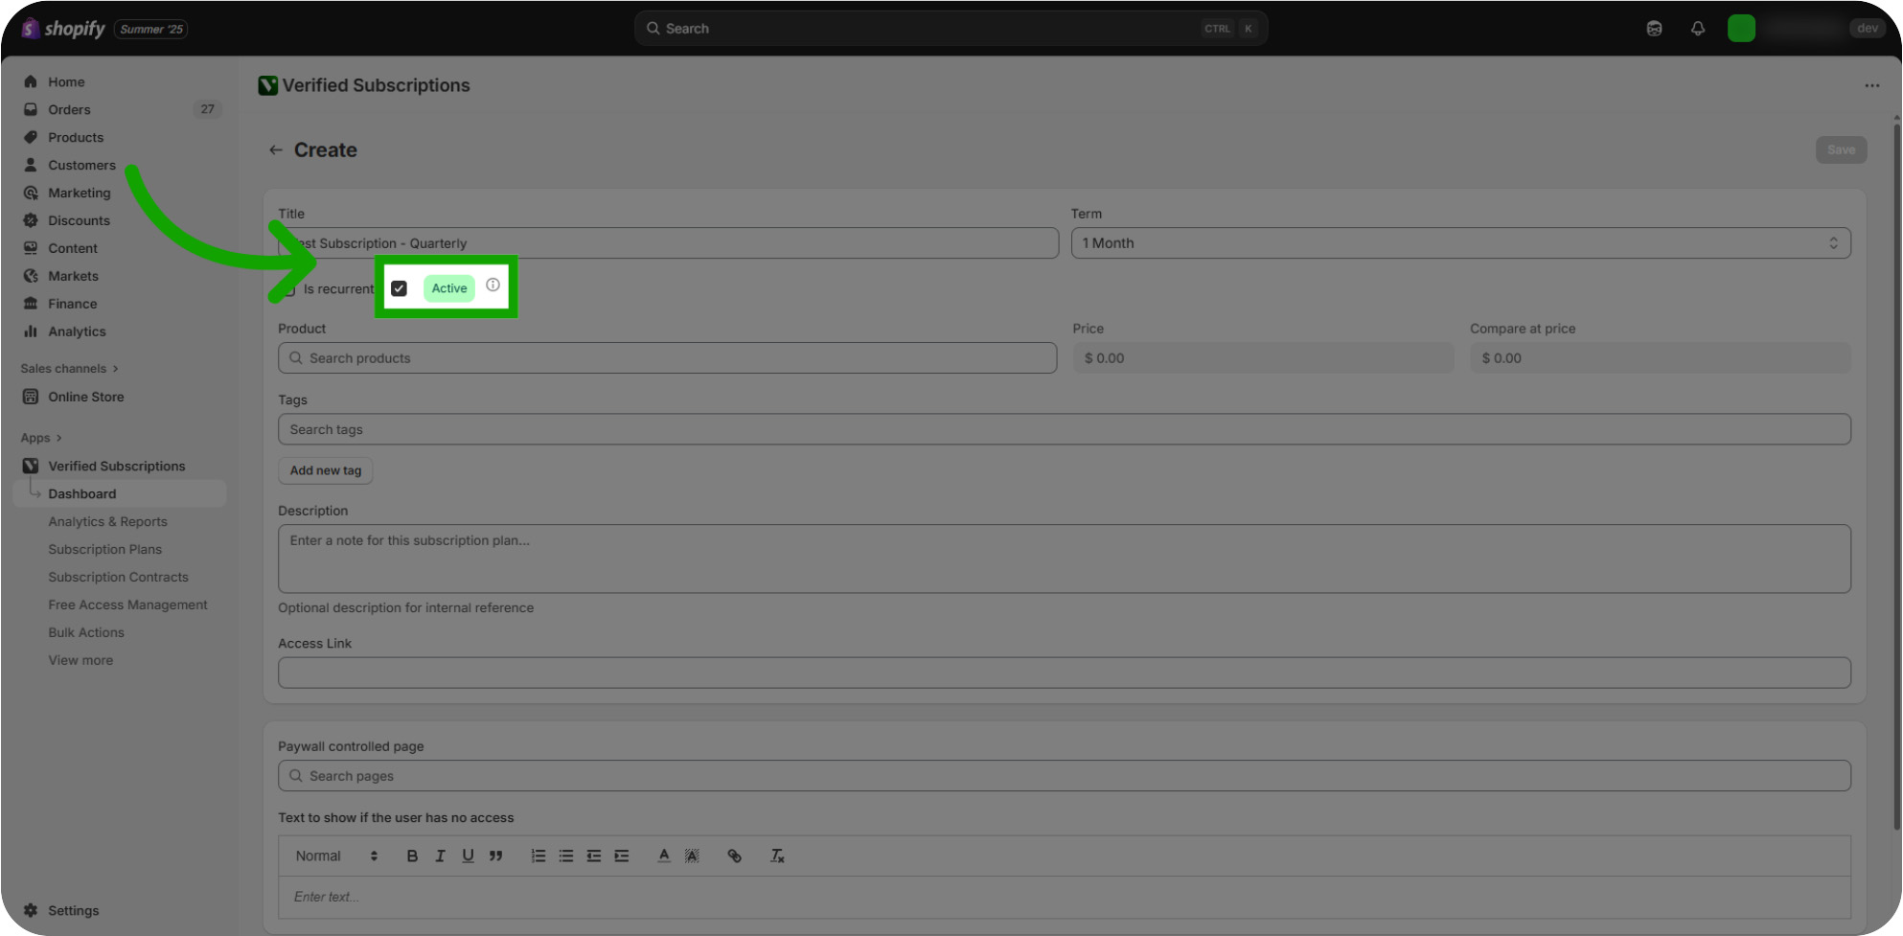Click the Description text area
The width and height of the screenshot is (1903, 936).
coord(1065,559)
